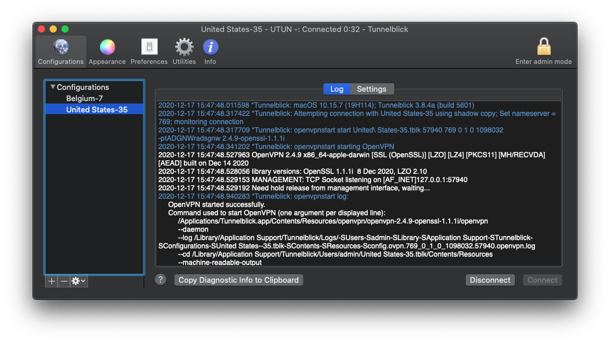Switch to the Log tab
Image resolution: width=610 pixels, height=343 pixels.
(x=337, y=89)
